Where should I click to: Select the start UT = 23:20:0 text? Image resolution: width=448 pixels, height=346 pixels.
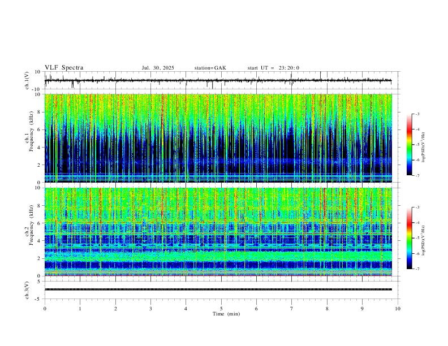click(273, 68)
